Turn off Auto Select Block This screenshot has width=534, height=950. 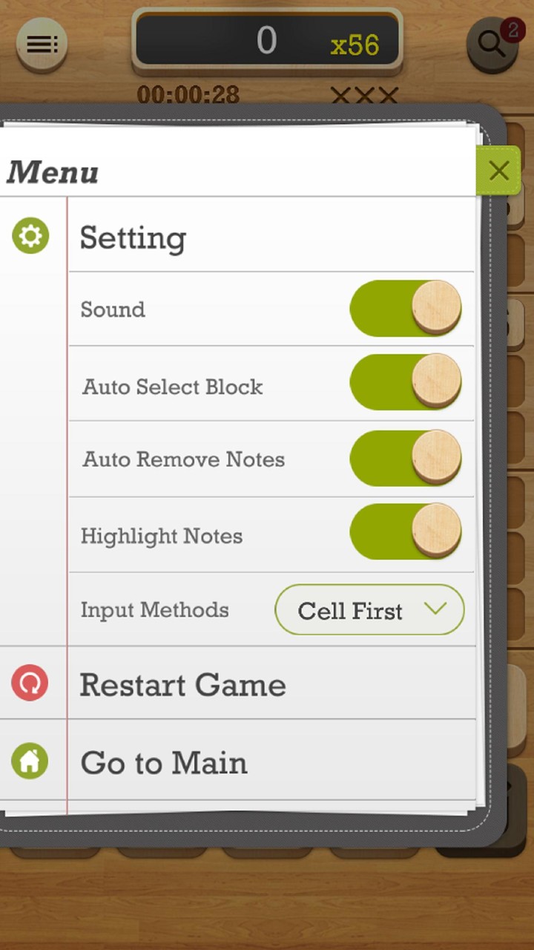pos(406,382)
